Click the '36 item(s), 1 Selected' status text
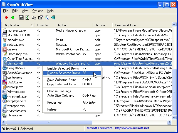Screen dimensions: 178x133 click(x=17, y=129)
